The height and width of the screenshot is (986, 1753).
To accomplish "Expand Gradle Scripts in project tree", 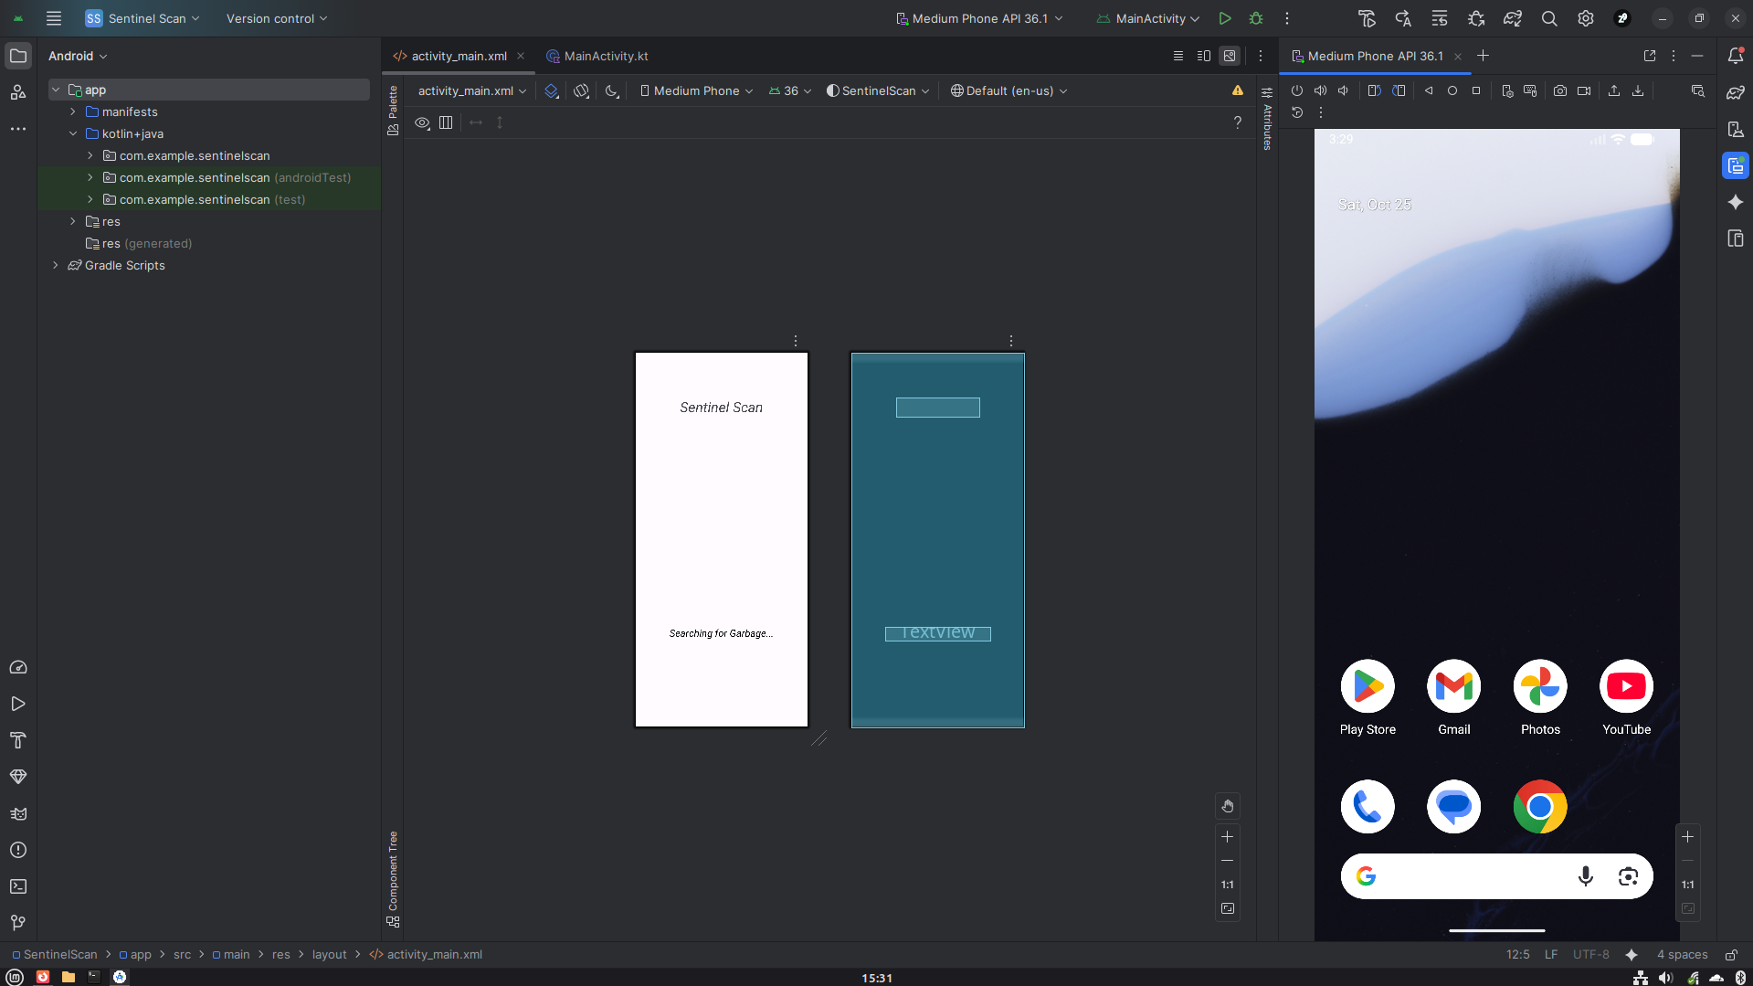I will coord(56,265).
